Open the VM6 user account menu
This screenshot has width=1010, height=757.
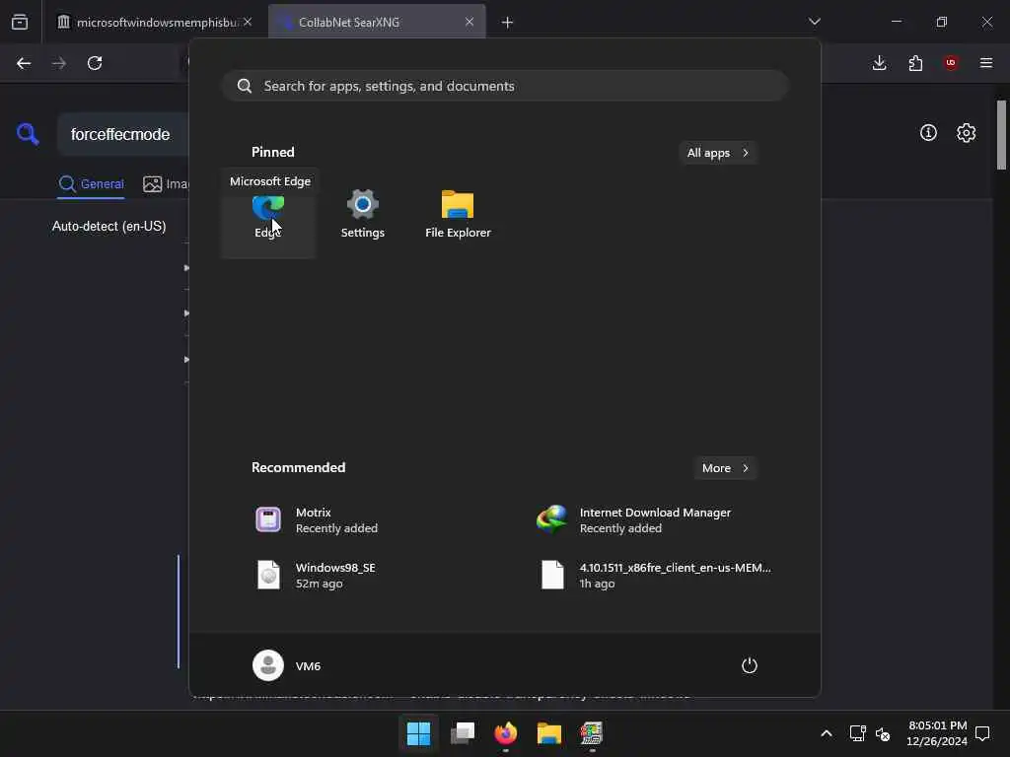click(287, 665)
